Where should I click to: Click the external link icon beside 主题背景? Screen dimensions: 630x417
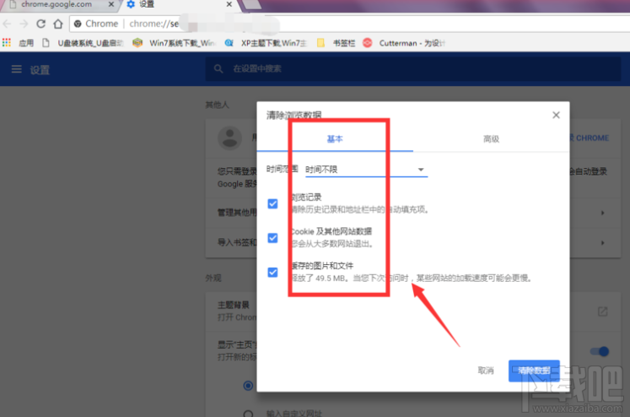[602, 311]
